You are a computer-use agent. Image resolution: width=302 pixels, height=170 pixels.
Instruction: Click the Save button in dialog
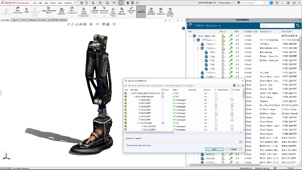point(214,149)
